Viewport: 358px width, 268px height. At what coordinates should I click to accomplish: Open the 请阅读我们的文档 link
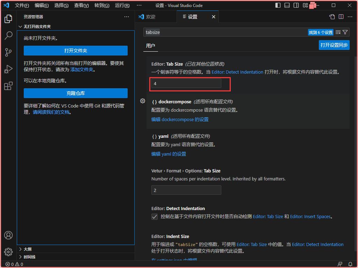tap(51, 112)
